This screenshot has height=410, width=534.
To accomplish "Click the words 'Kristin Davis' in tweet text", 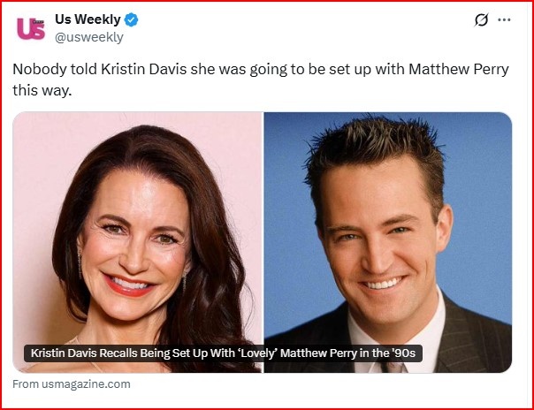I will pyautogui.click(x=144, y=70).
